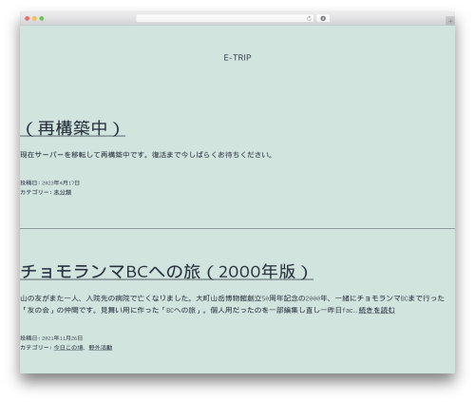Click the 投稿日: 2023年4月17日 date text
The height and width of the screenshot is (402, 475).
50,182
